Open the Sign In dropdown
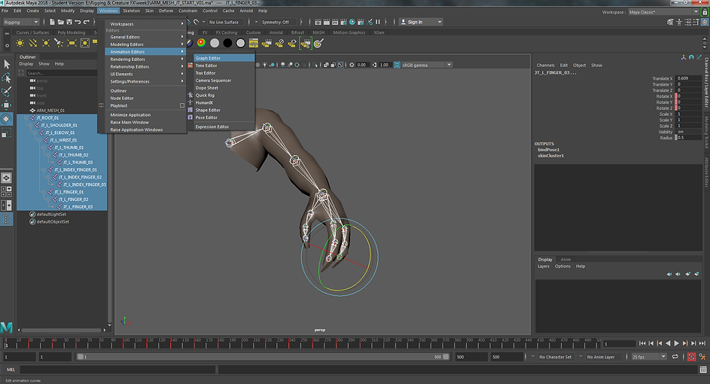Image resolution: width=710 pixels, height=384 pixels. [x=420, y=22]
